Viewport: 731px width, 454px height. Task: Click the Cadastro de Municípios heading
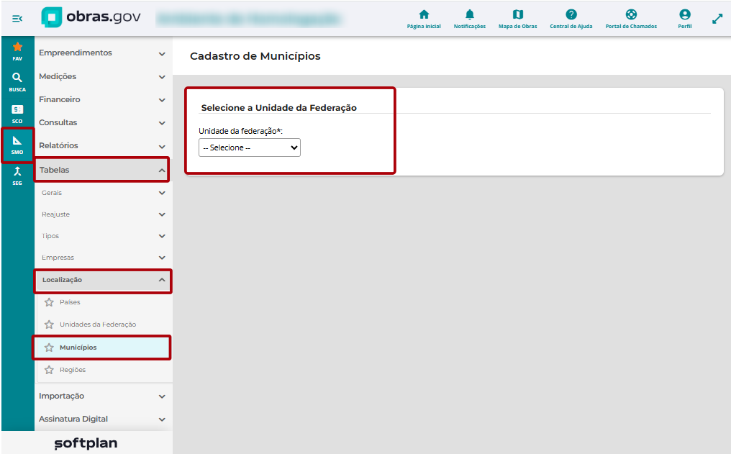tap(255, 56)
